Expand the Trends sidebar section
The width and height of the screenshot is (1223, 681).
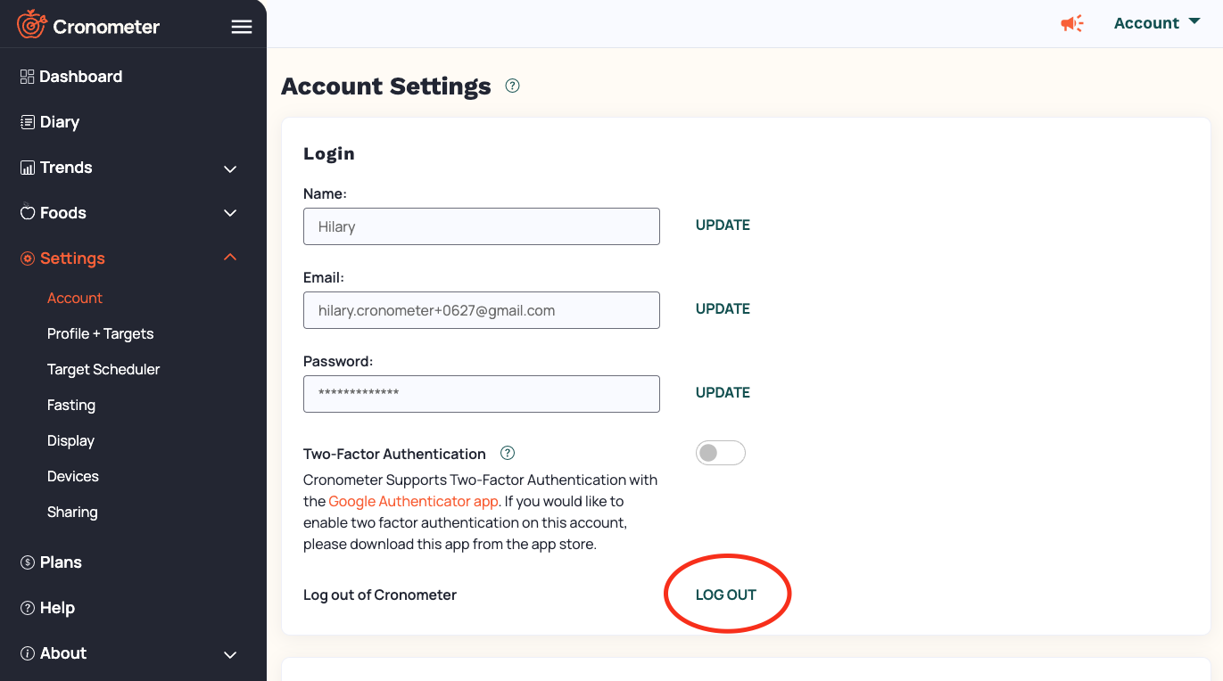(229, 168)
